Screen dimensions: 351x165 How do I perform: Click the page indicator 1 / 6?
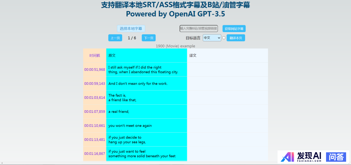132,38
